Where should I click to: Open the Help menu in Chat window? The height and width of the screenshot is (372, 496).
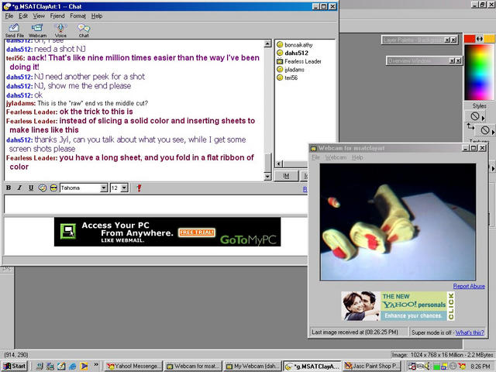[x=96, y=15]
